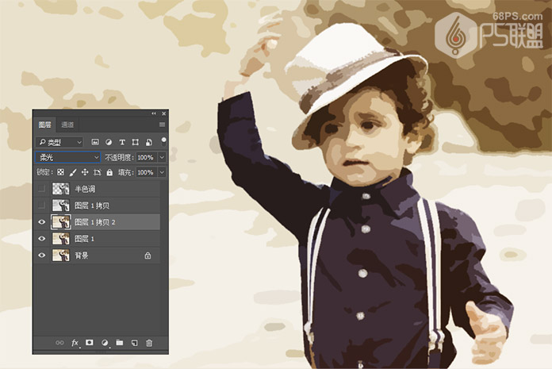Create a new layer
The image size is (552, 369).
tap(135, 343)
